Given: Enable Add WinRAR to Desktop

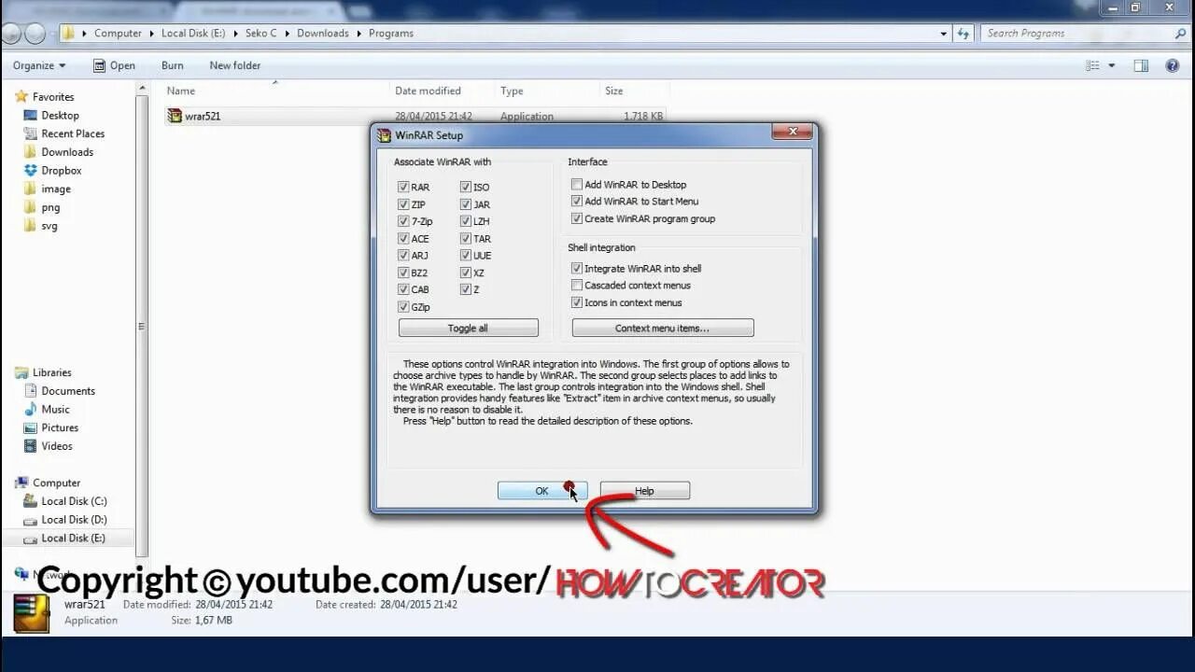Looking at the screenshot, I should pos(577,185).
